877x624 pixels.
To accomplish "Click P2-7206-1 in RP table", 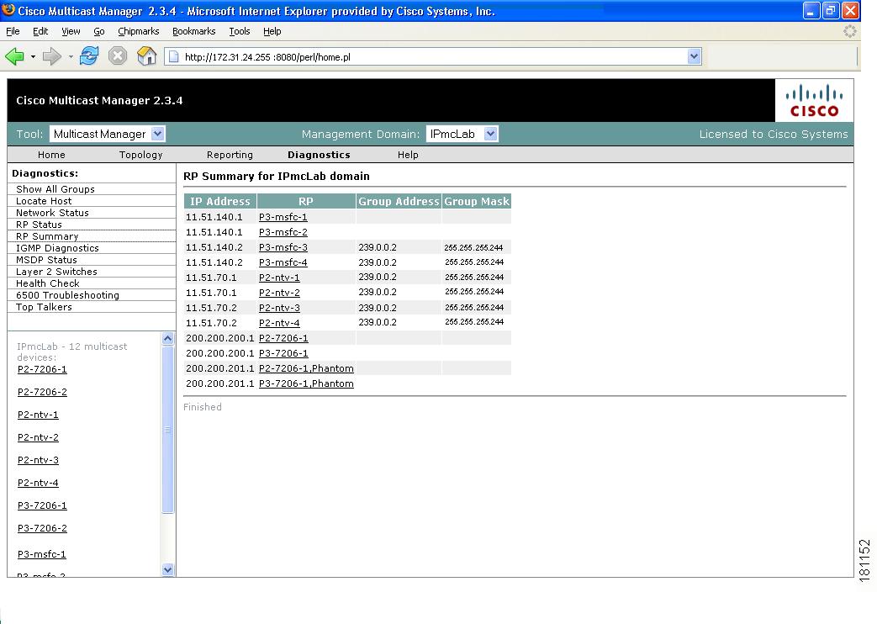I will [x=283, y=338].
